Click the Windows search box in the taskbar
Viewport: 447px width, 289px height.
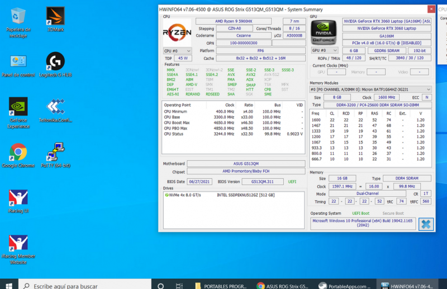[85, 286]
